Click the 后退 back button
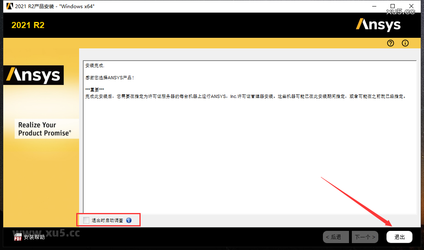424x250 pixels. coord(336,237)
